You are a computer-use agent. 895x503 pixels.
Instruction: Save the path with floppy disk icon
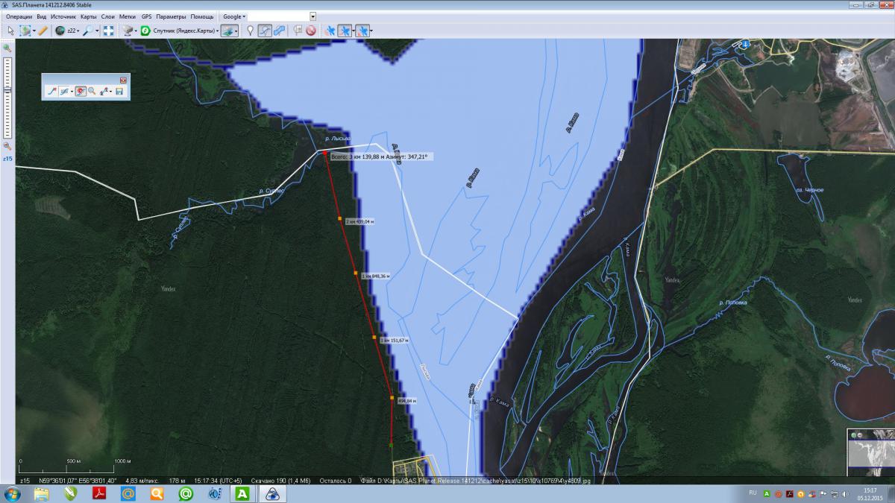(x=119, y=91)
